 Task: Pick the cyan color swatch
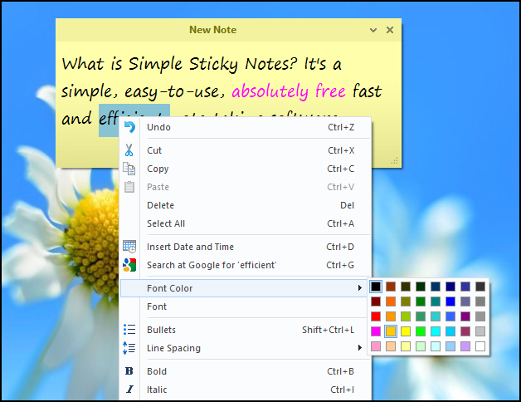point(436,331)
